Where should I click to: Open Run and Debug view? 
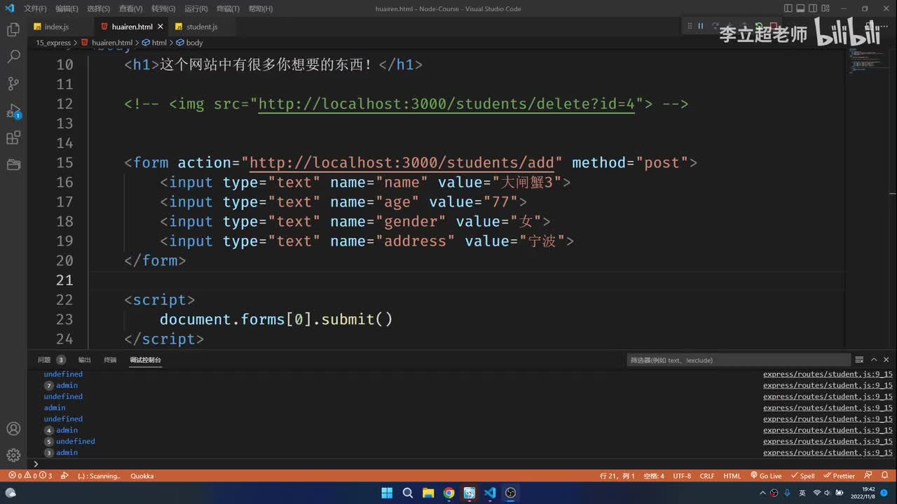[13, 111]
